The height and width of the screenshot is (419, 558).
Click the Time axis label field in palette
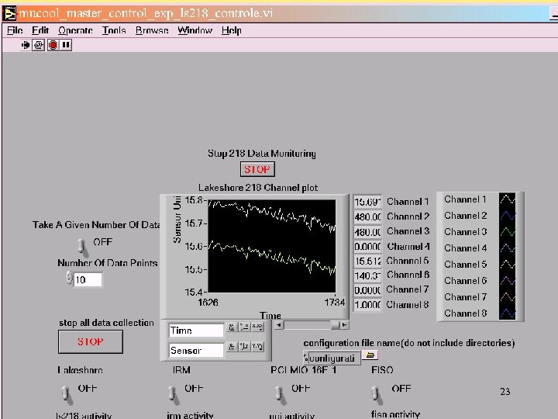196,331
